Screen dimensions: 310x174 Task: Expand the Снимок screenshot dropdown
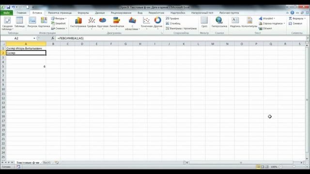click(x=67, y=29)
